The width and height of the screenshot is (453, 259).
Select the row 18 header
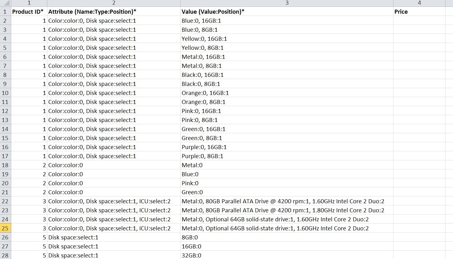5,165
